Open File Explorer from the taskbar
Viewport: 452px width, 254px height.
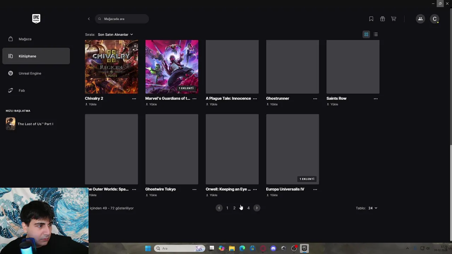[x=232, y=248]
